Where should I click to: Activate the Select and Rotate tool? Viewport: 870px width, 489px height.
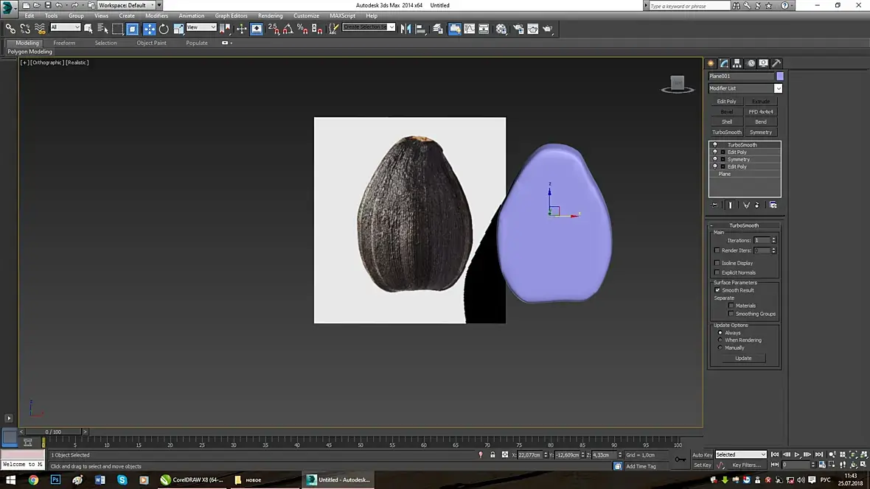click(x=164, y=29)
